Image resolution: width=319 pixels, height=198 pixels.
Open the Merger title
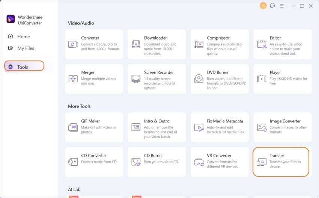point(88,72)
